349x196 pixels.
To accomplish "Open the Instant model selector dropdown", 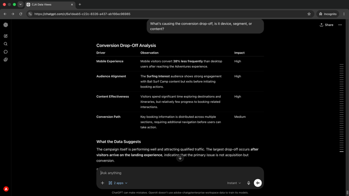I will click(x=234, y=183).
